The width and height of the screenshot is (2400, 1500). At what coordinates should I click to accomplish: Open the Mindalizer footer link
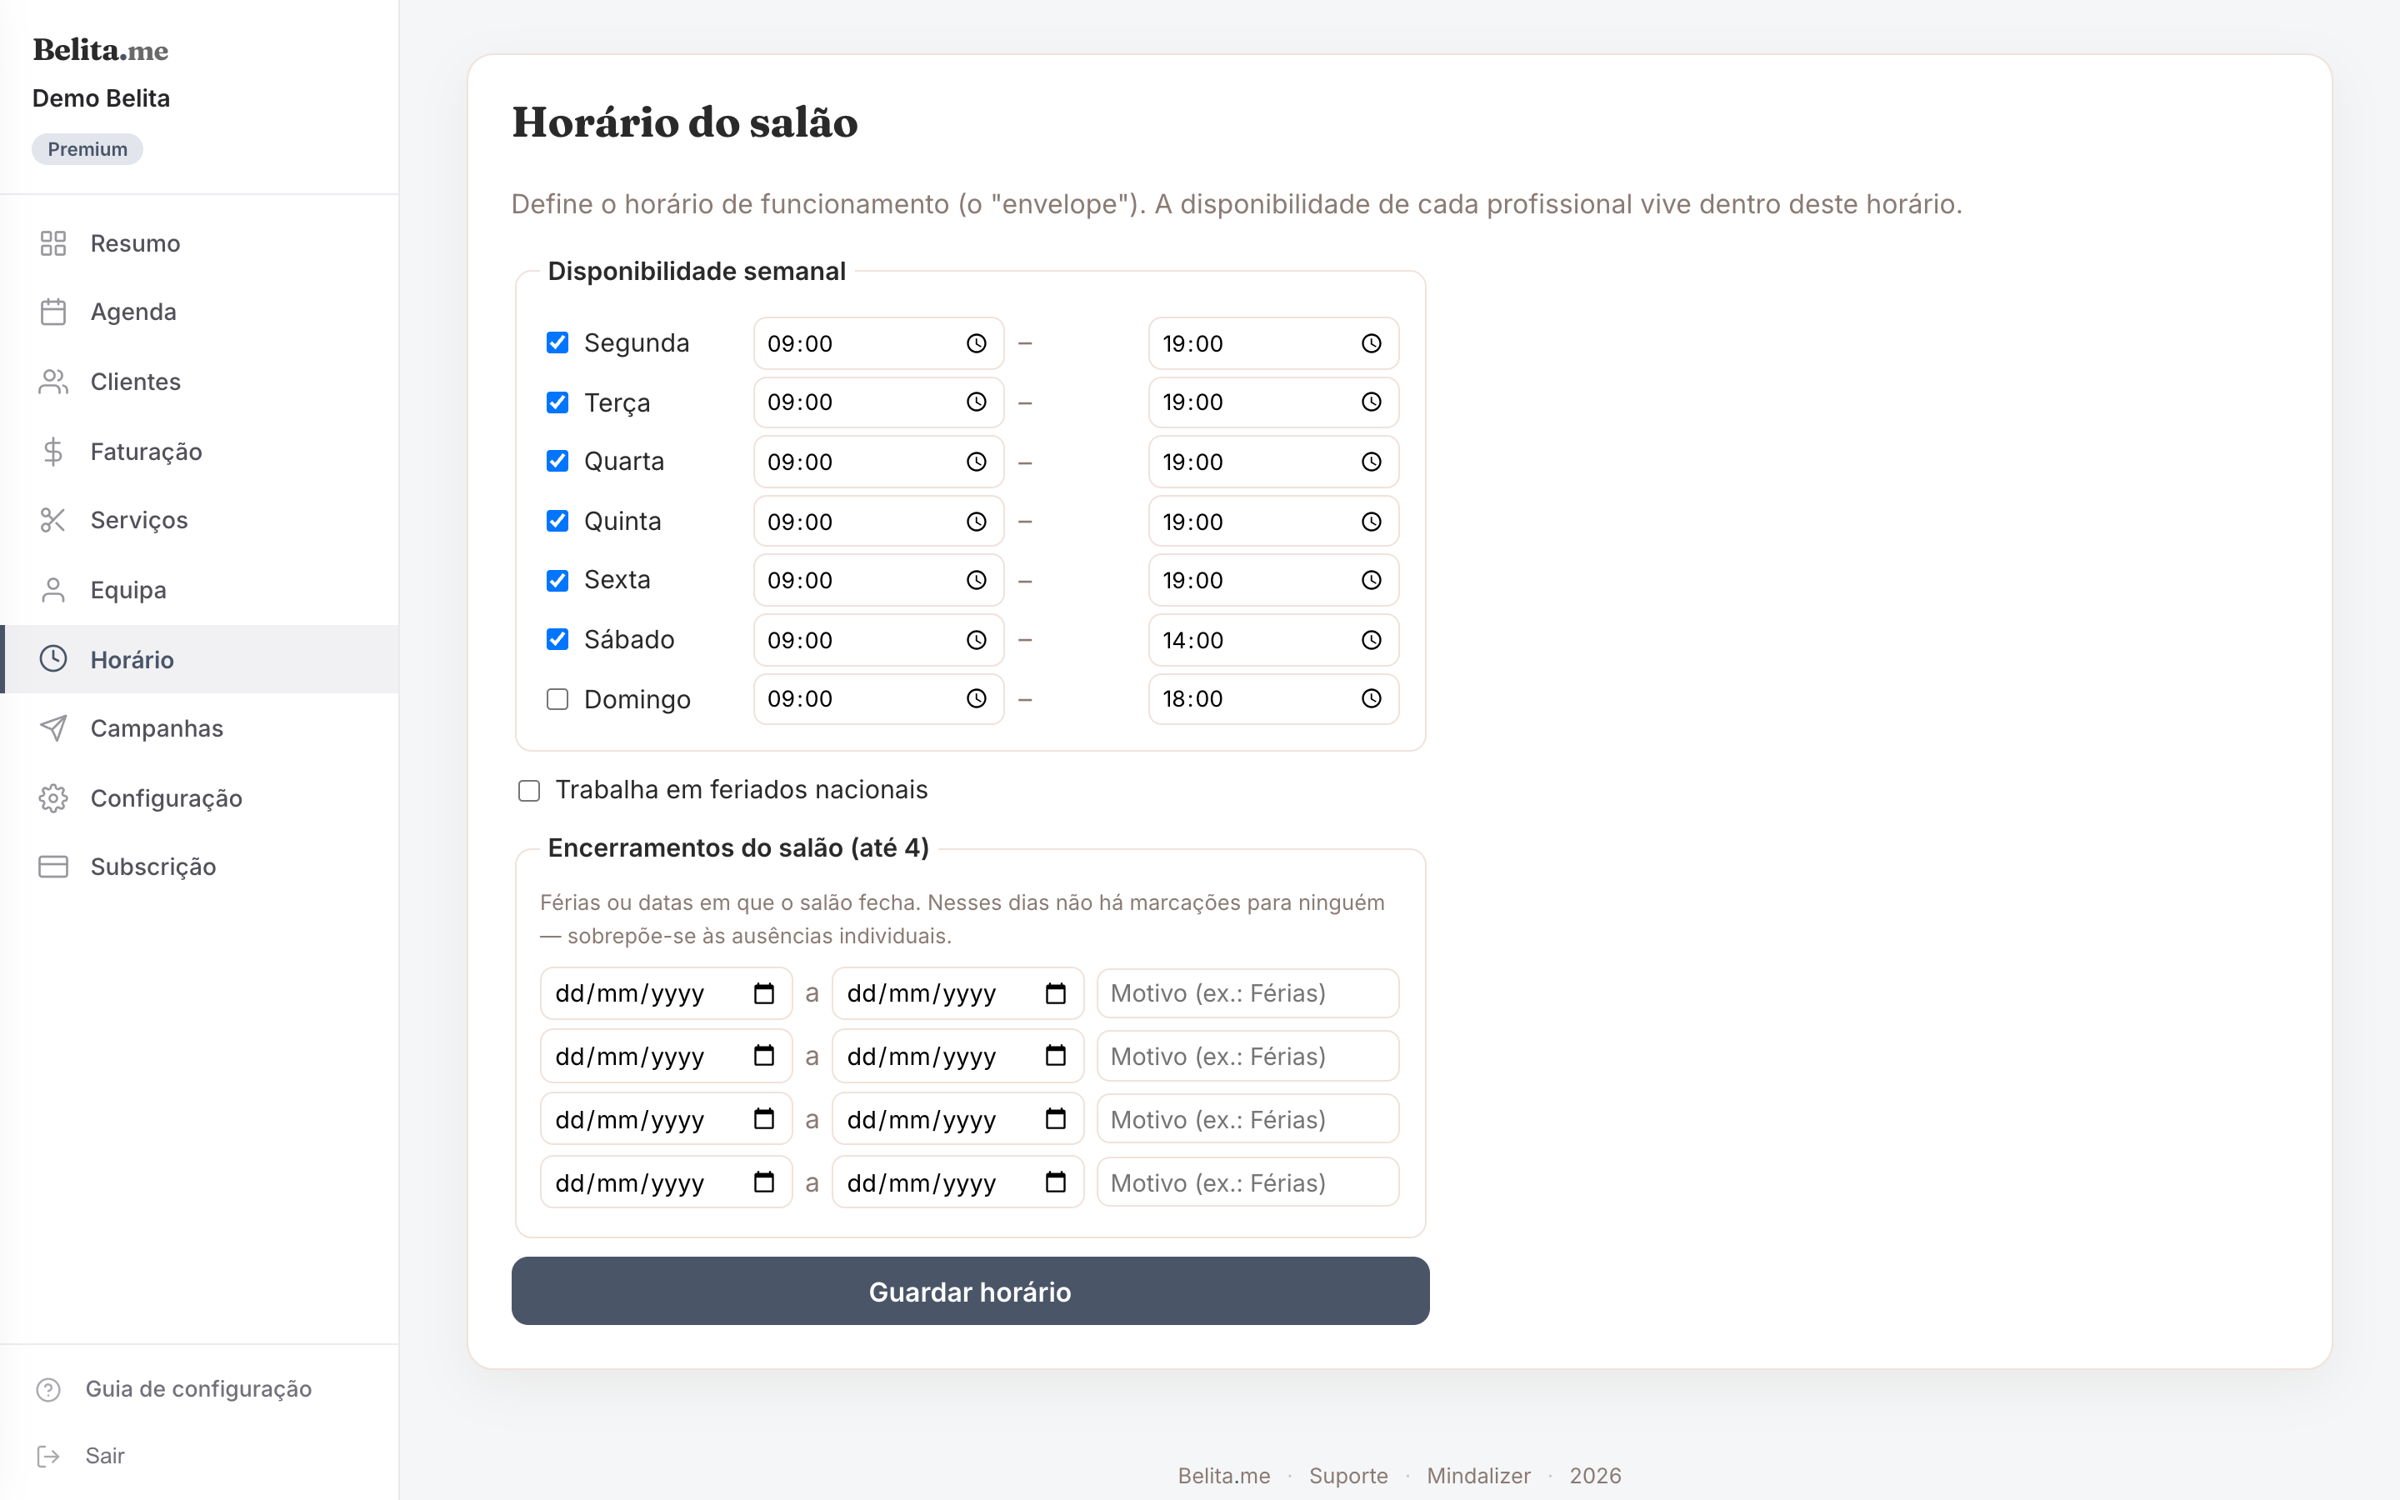coord(1478,1475)
